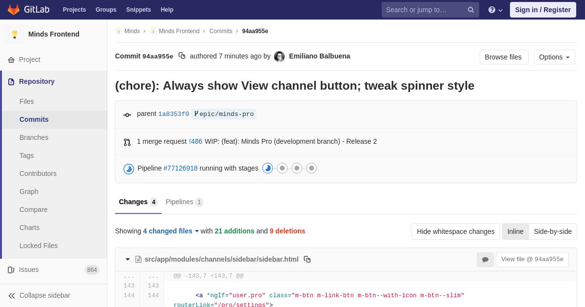585x307 pixels.
Task: Select Side-by-side diff view
Action: 553,231
